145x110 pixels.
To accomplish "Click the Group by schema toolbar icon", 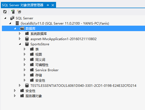I will [x=19, y=12].
